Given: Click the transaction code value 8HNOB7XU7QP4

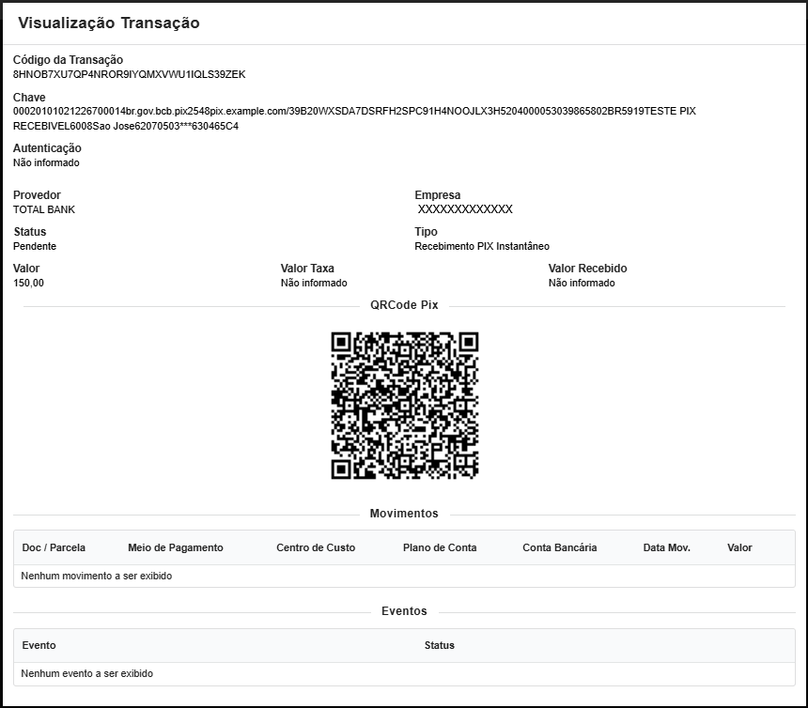Looking at the screenshot, I should (x=129, y=74).
